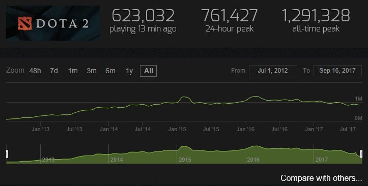This screenshot has width=368, height=186.
Task: Set chart zoom to 7d
Action: tap(54, 71)
